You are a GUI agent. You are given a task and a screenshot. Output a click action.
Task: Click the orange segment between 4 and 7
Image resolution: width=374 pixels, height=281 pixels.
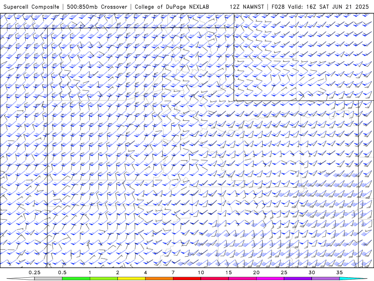click(x=159, y=279)
